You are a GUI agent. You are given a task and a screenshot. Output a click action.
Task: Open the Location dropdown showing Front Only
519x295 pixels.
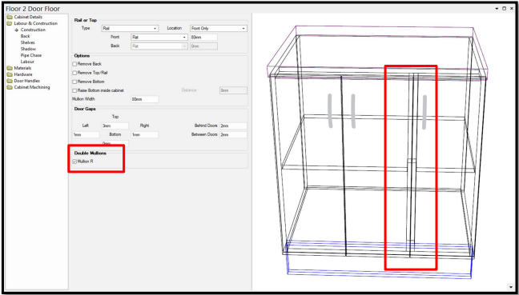219,29
